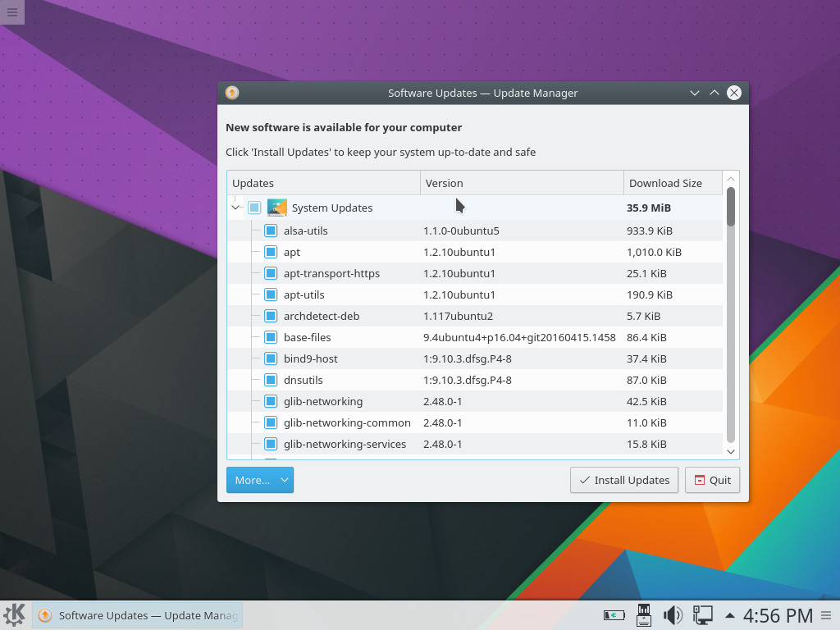This screenshot has width=840, height=630.
Task: Uncheck the dnsutils checkbox
Action: click(x=271, y=381)
